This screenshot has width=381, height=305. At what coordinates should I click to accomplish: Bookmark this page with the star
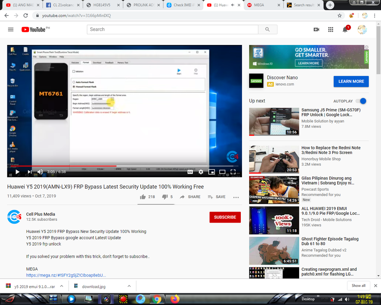point(339,16)
